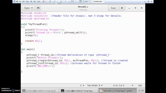Viewport: 166px width, 93px height.
Task: Maximize the gedit window
Action: (135, 8)
